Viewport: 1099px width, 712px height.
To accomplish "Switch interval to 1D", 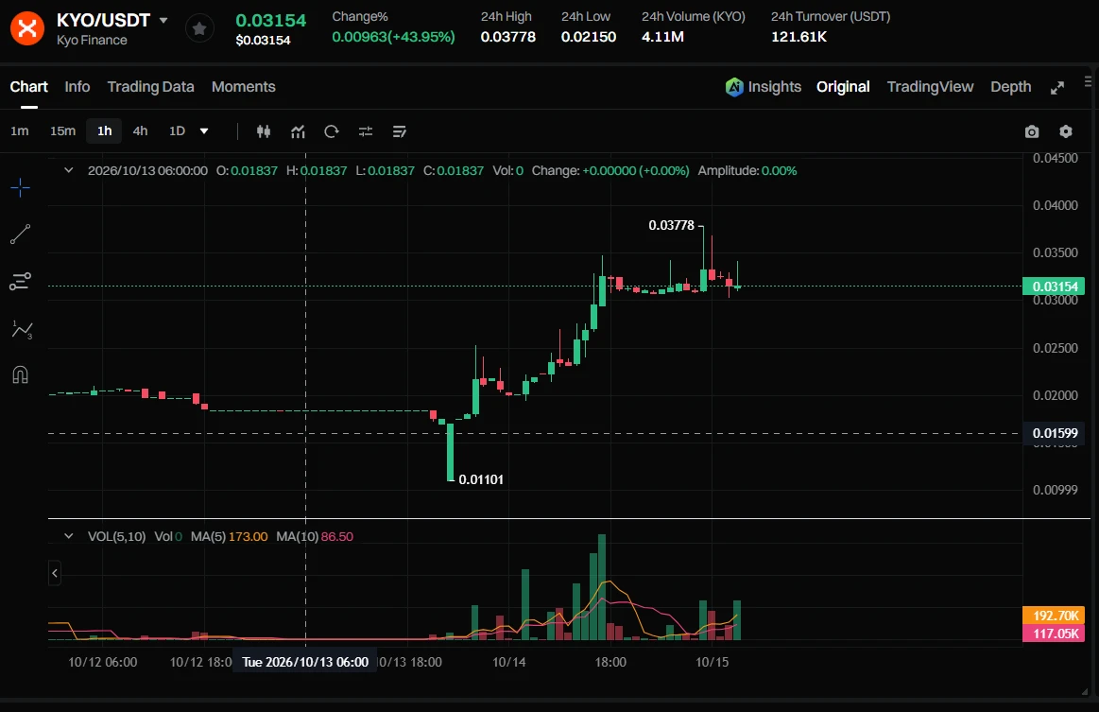I will tap(177, 131).
